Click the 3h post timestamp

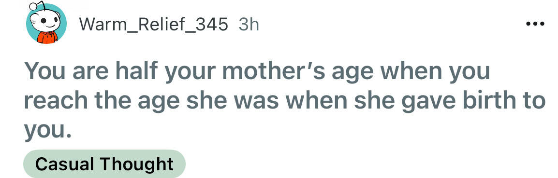point(249,25)
